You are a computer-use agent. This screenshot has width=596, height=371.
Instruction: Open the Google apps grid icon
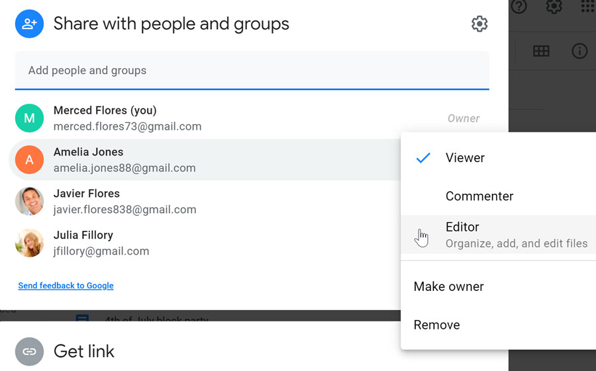[587, 7]
